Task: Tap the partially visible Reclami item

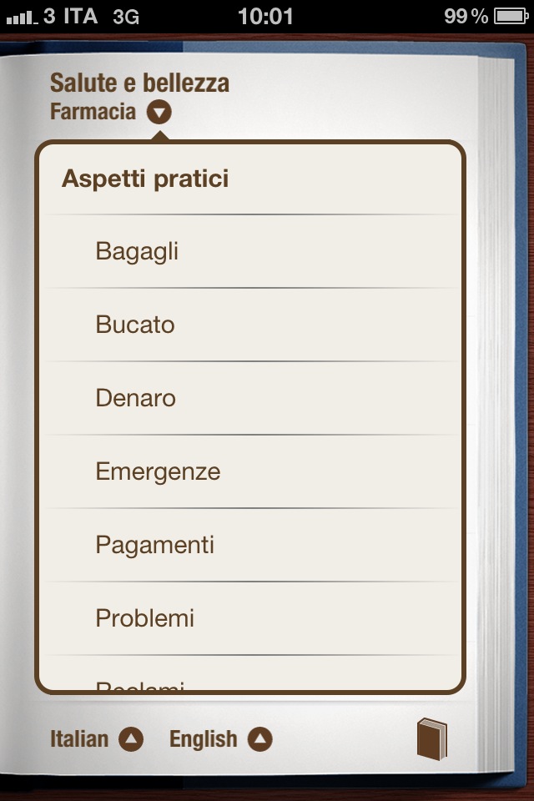Action: (x=250, y=673)
